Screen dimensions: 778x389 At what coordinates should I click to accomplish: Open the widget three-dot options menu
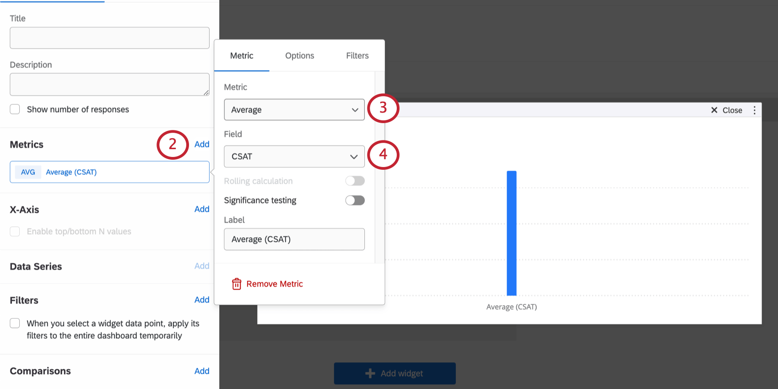click(755, 110)
